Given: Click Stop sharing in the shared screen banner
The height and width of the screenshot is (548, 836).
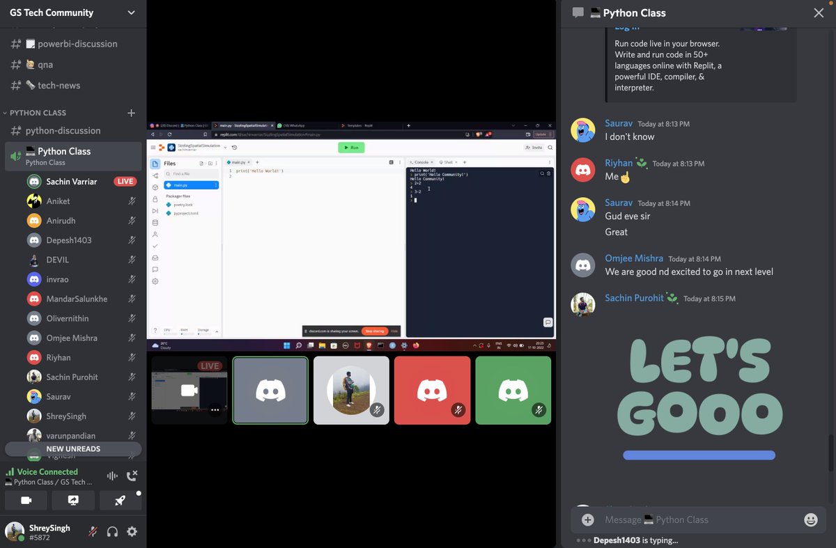Looking at the screenshot, I should click(375, 331).
